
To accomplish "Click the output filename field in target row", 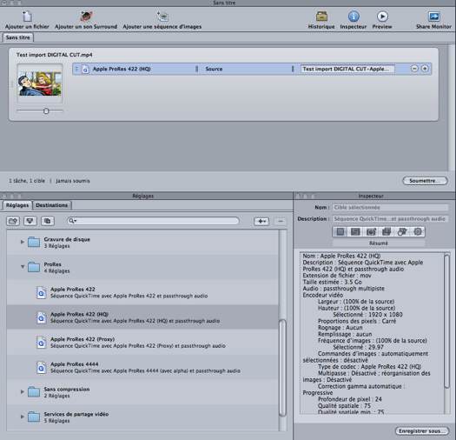I will click(x=347, y=69).
